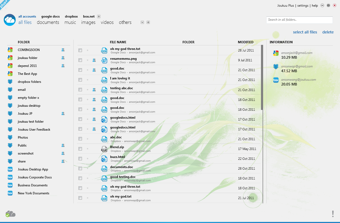Click the Box account icon for ansonwang@joukuu.com
The height and width of the screenshot is (223, 340).
click(x=276, y=80)
